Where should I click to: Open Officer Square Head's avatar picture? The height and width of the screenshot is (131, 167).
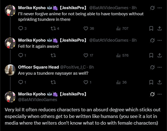tap(10, 69)
